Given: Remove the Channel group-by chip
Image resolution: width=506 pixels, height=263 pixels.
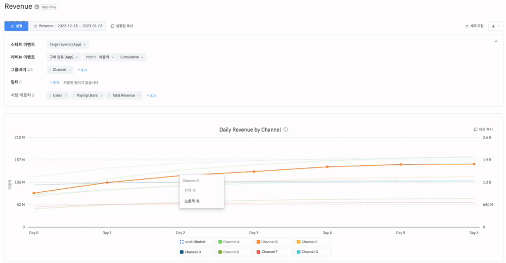Looking at the screenshot, I should click(x=70, y=69).
